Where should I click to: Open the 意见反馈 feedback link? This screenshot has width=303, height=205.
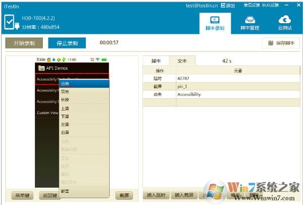[251, 5]
